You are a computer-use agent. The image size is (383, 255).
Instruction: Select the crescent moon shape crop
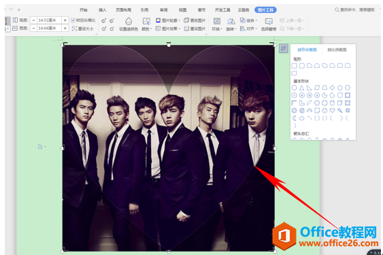[295, 118]
